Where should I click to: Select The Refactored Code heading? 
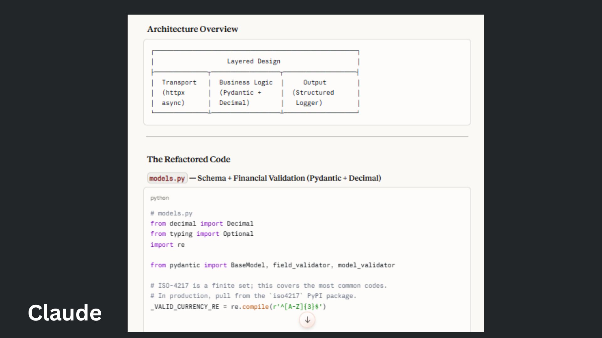189,159
